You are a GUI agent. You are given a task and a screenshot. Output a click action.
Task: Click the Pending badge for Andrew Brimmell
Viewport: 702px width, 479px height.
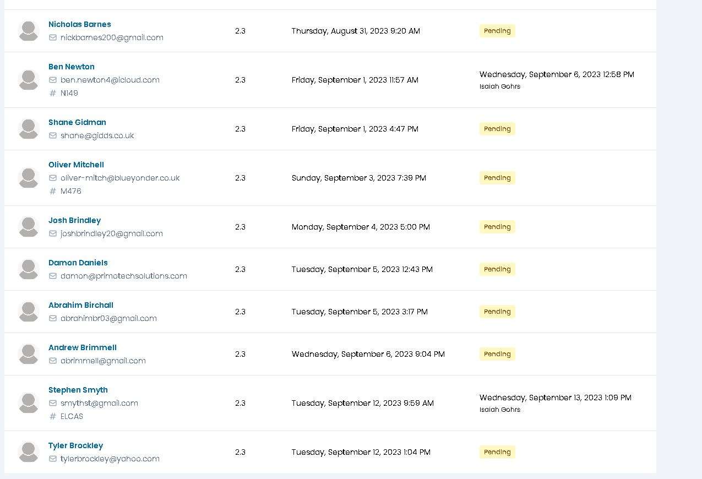point(497,354)
